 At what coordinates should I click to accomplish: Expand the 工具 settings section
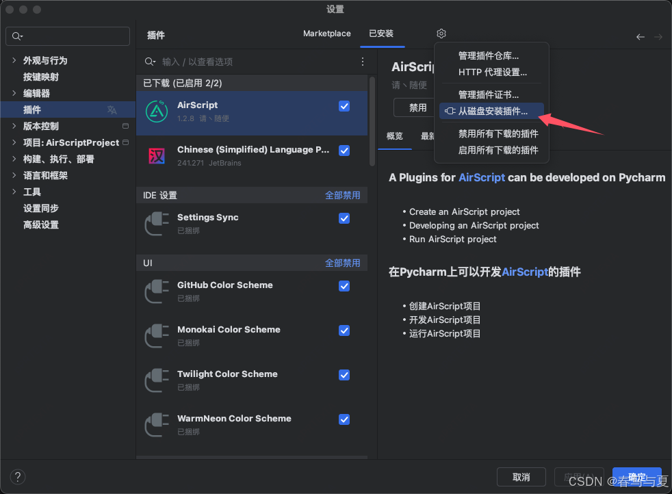point(14,192)
